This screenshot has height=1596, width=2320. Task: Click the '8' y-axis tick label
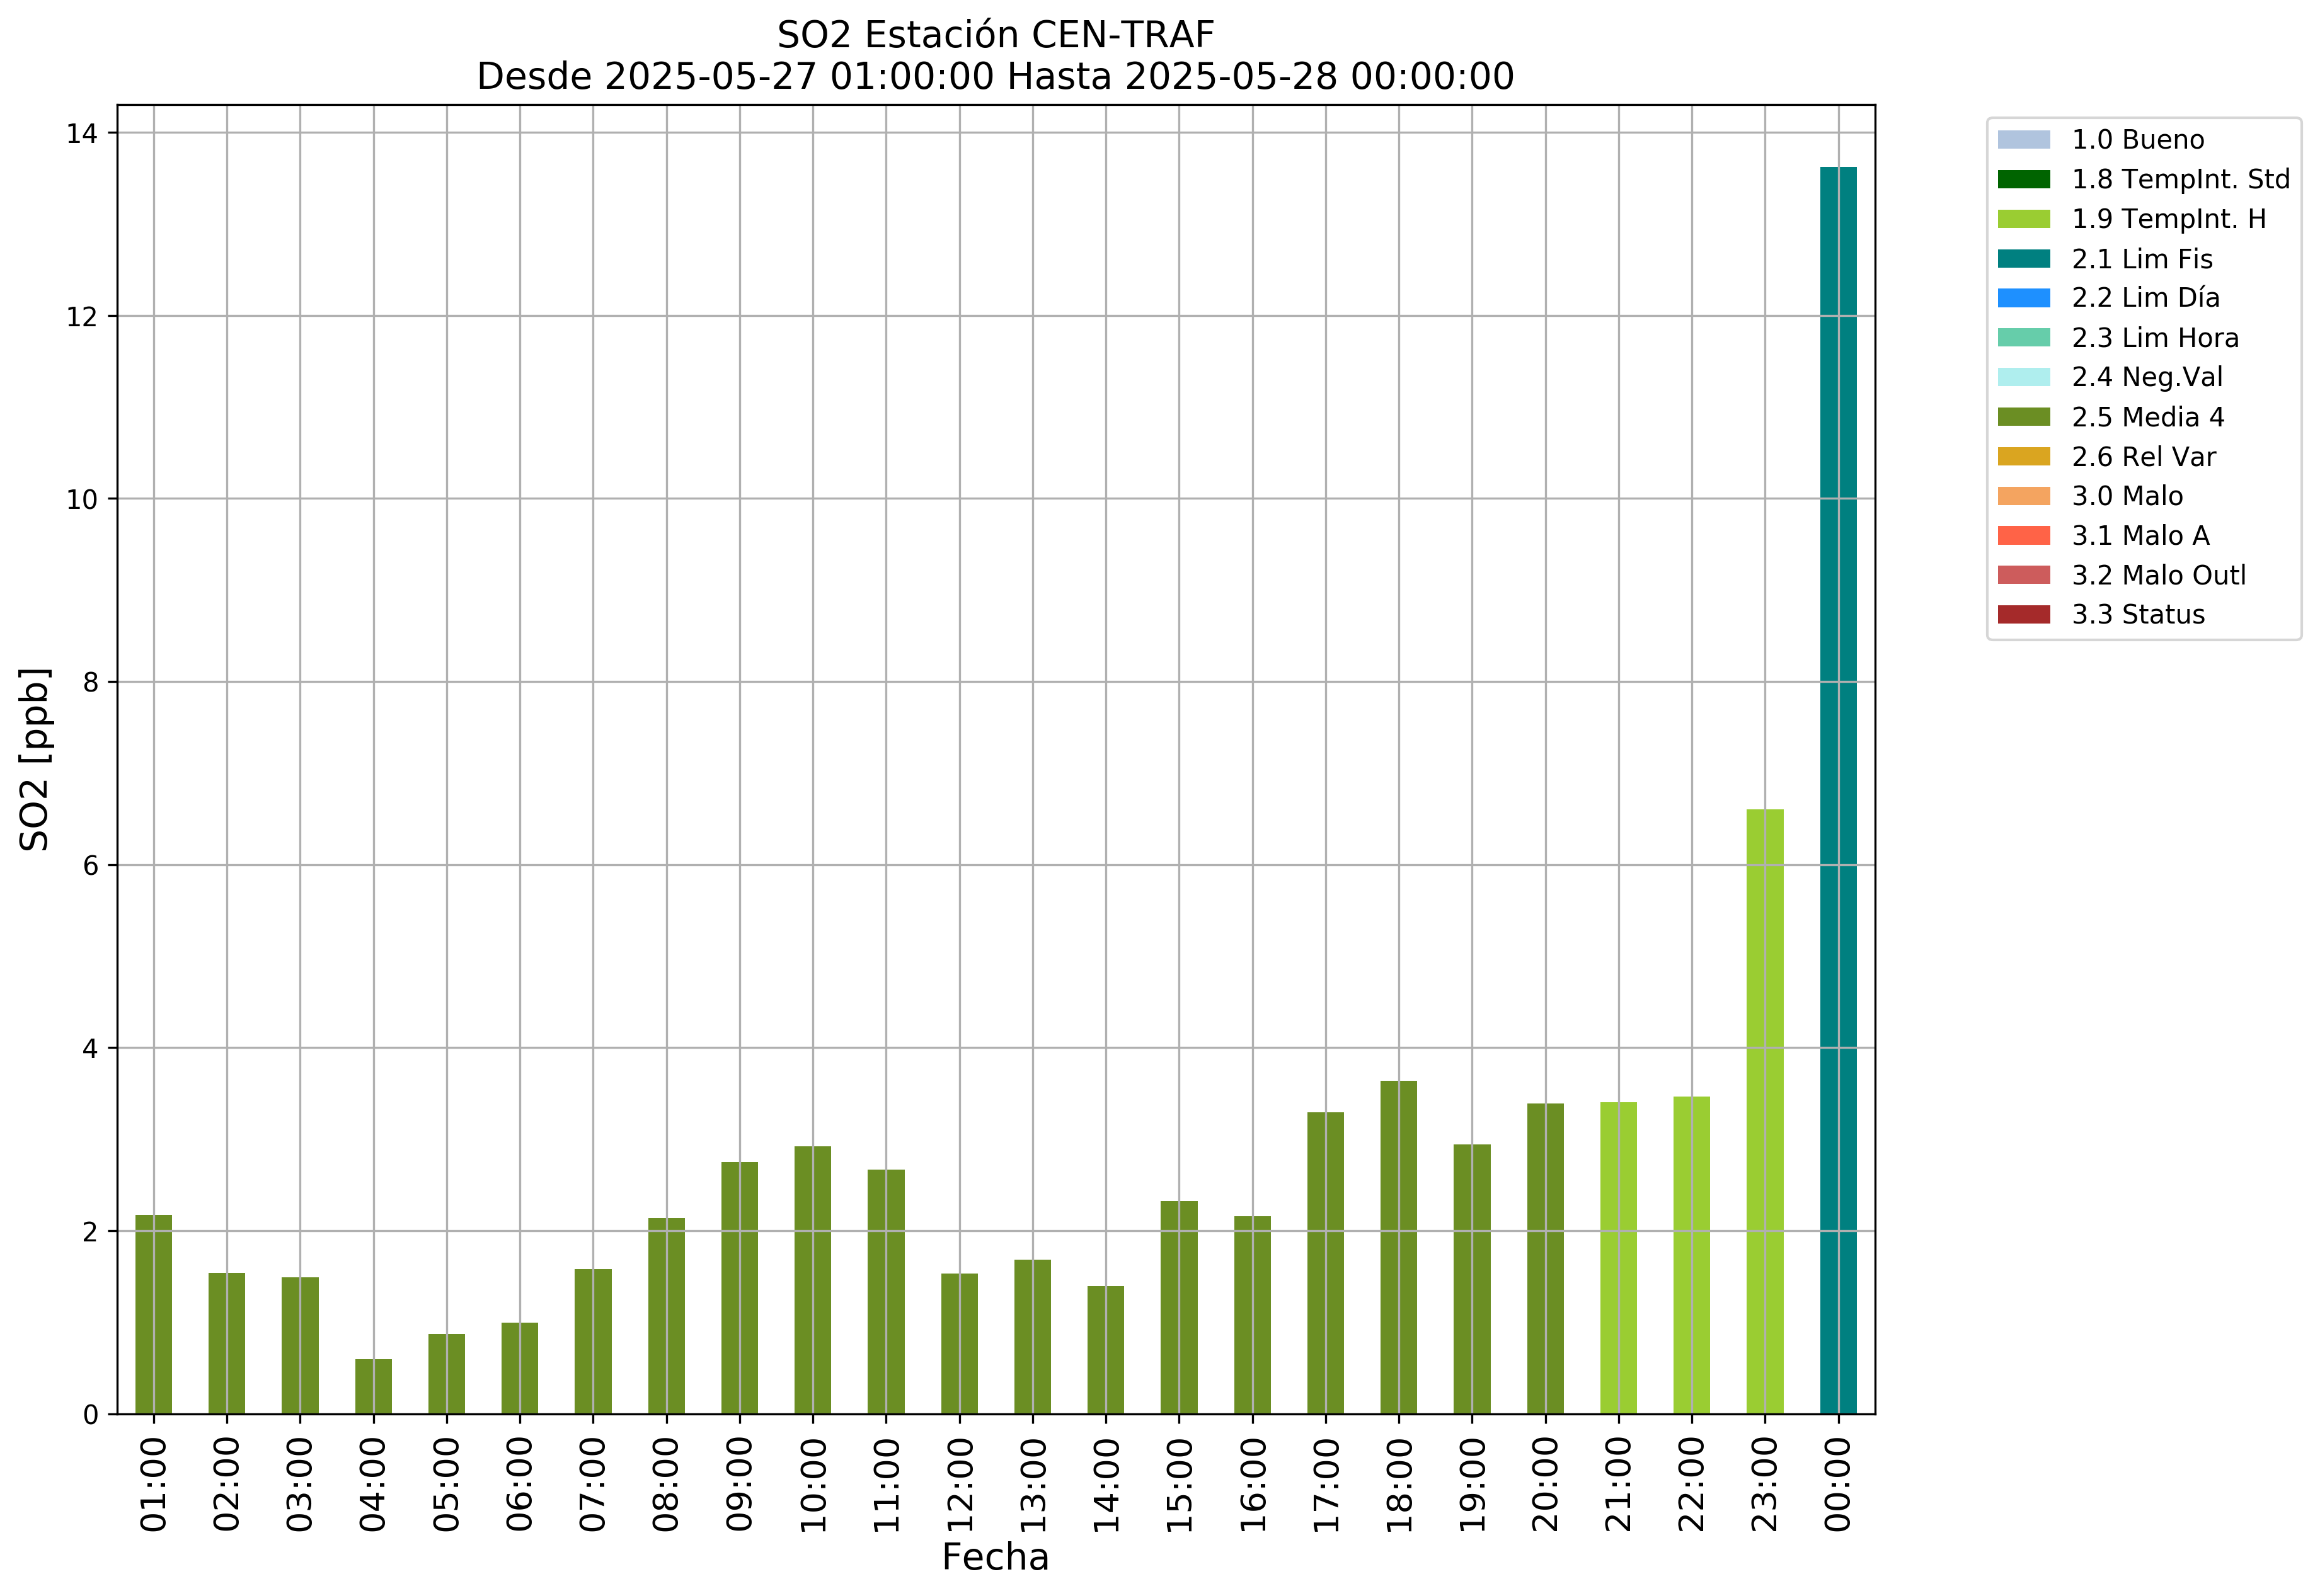tap(91, 683)
